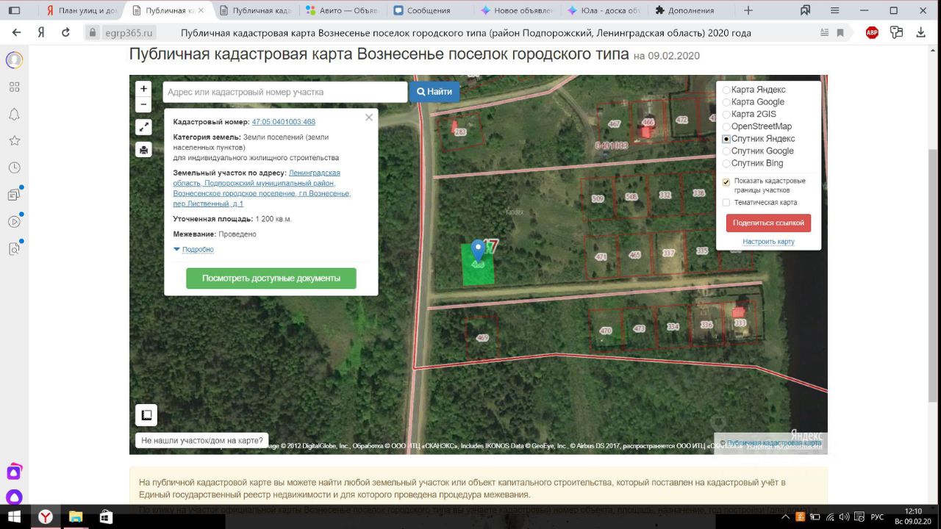Click Посмотреть доступные документы button
This screenshot has height=529, width=941.
(271, 278)
